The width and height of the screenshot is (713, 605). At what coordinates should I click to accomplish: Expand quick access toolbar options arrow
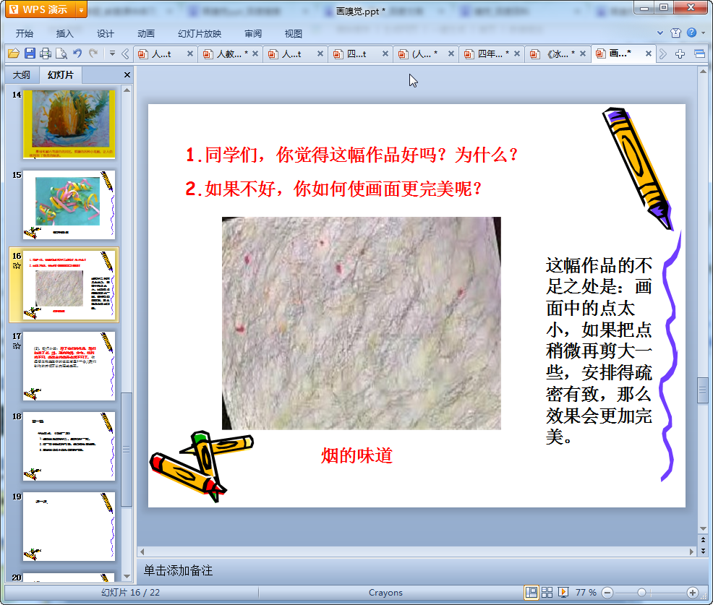pos(112,53)
